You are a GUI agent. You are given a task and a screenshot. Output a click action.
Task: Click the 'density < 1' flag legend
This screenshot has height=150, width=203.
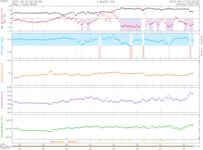pos(73,141)
